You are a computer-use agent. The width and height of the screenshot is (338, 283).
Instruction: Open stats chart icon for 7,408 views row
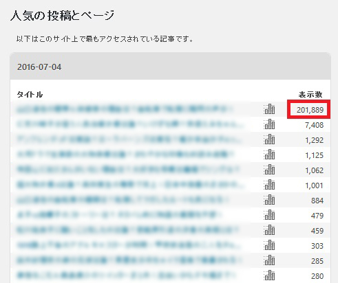click(269, 124)
